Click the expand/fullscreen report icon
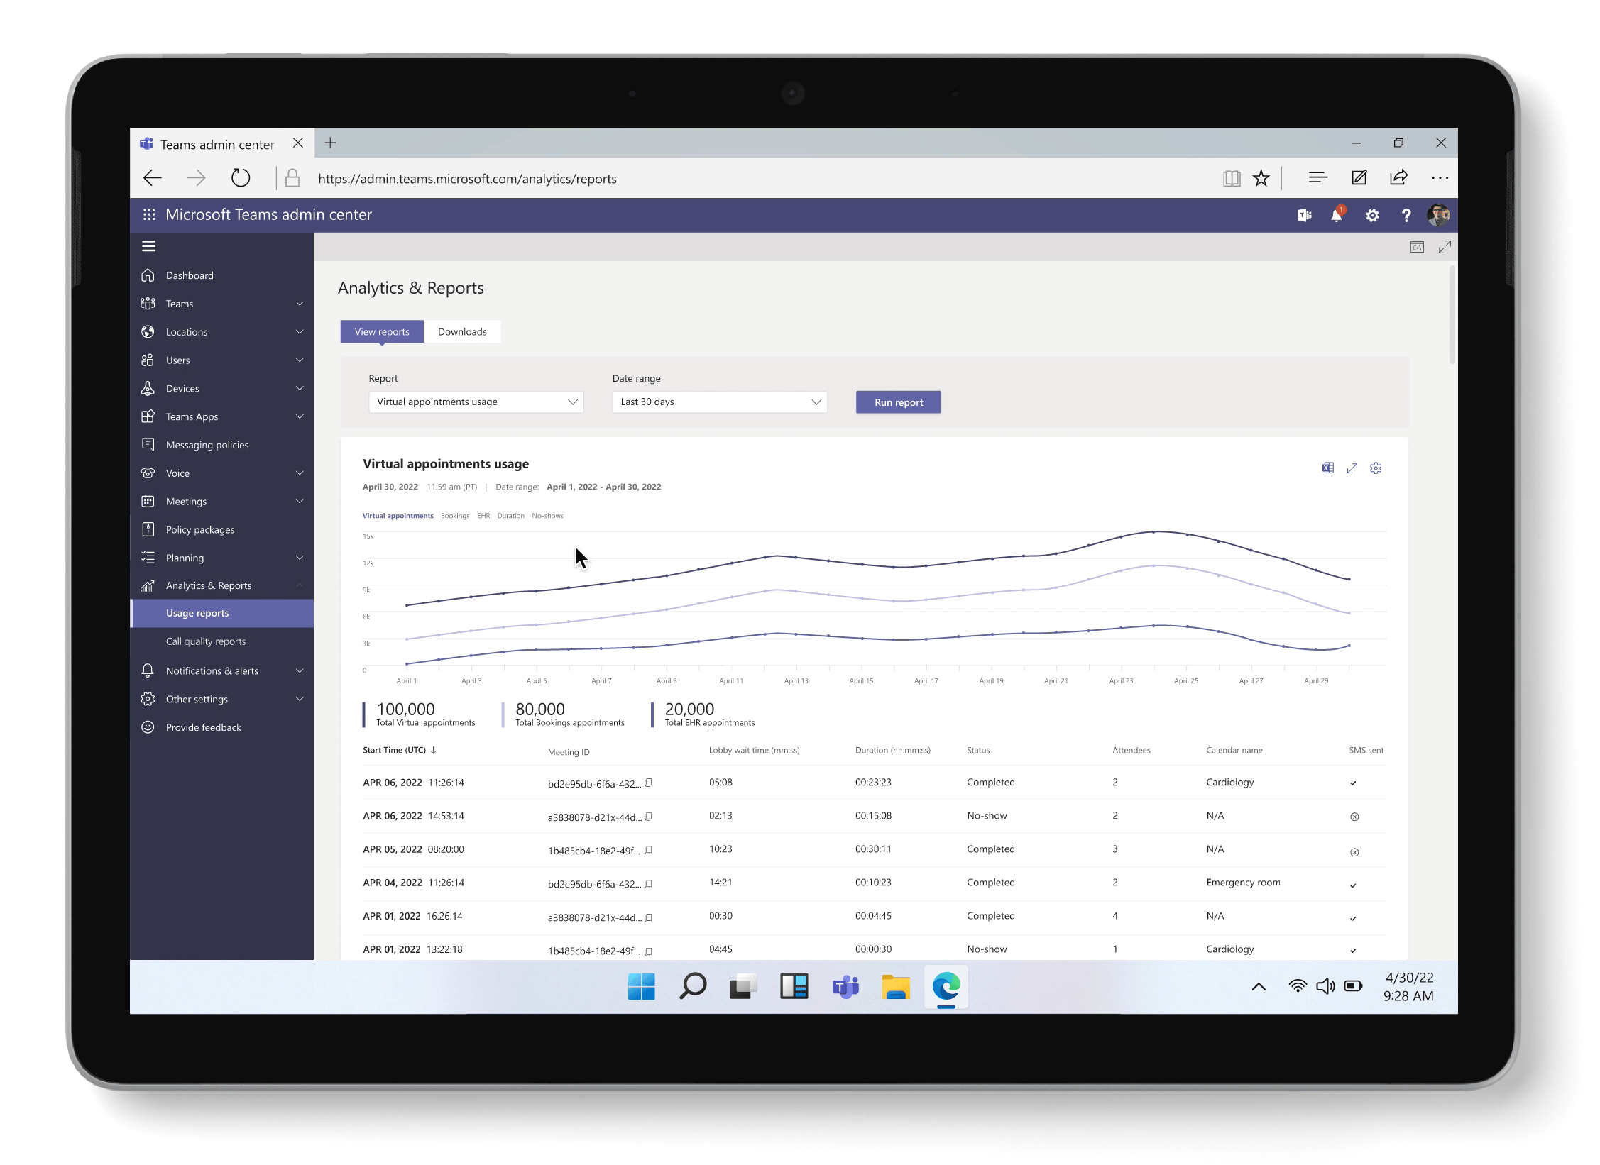 coord(1353,467)
